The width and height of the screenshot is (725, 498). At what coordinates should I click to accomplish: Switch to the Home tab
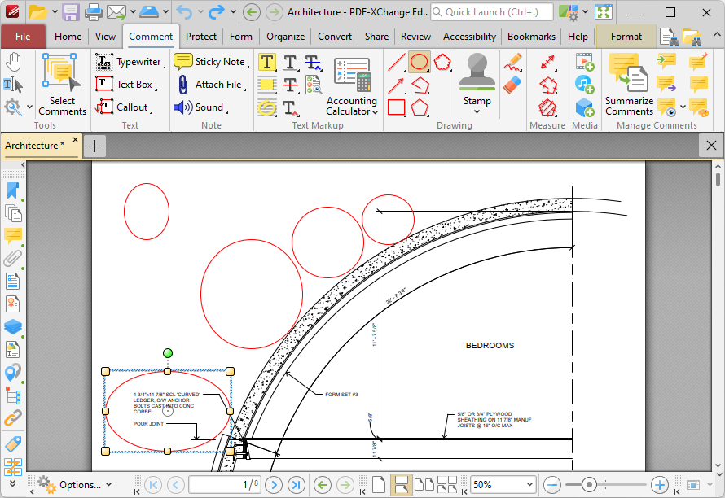(x=68, y=37)
